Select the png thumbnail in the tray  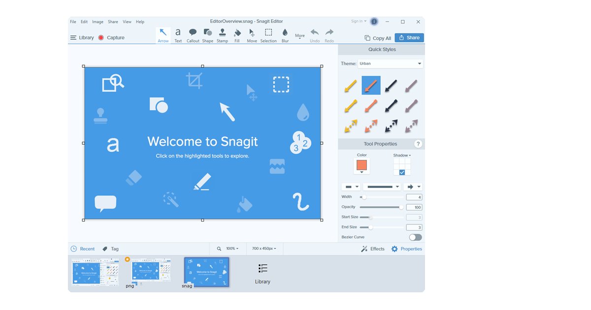pyautogui.click(x=151, y=271)
